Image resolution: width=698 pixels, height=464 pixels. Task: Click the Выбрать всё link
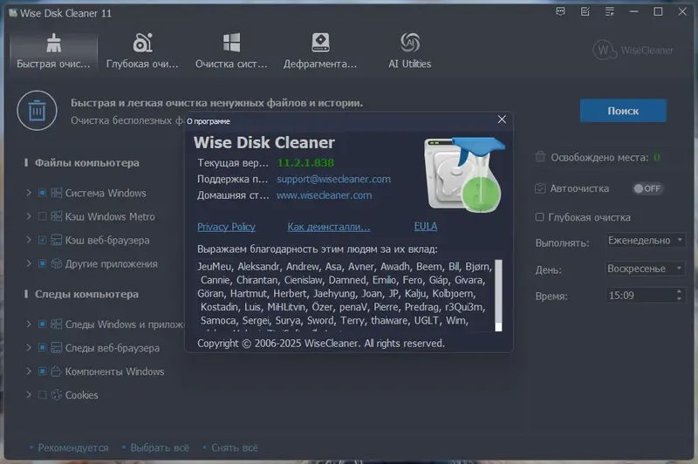click(x=160, y=447)
